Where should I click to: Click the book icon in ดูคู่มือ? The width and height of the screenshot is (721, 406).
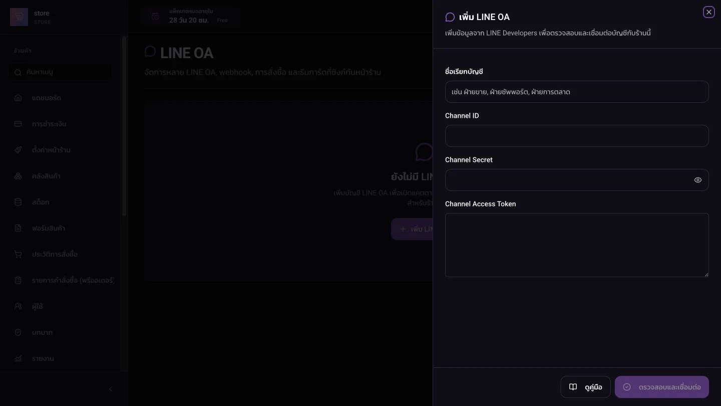573,387
